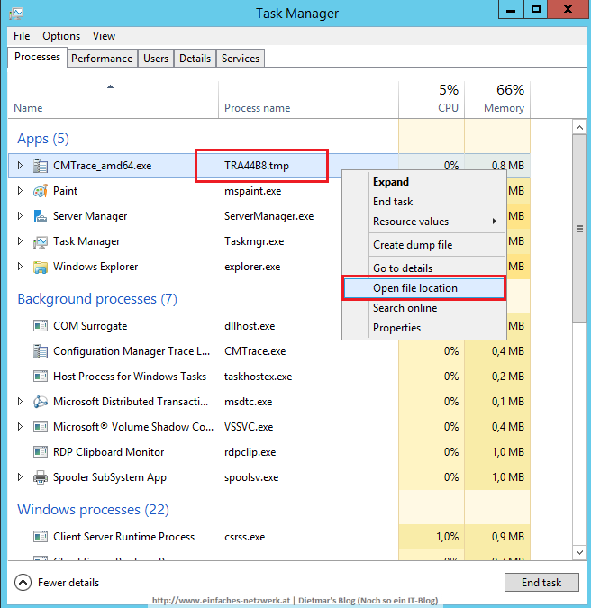Click the Spooler SubSystem App printer icon

tap(41, 477)
